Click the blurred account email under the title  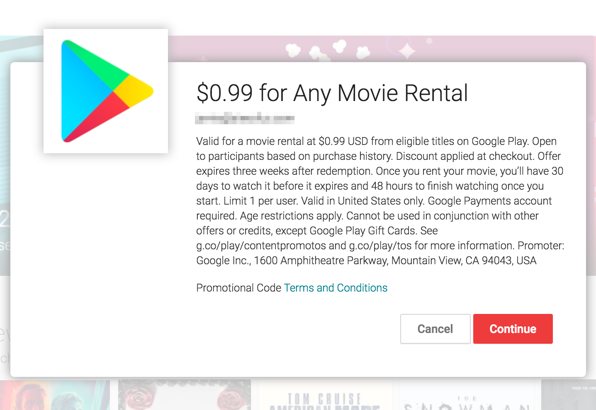coord(245,118)
